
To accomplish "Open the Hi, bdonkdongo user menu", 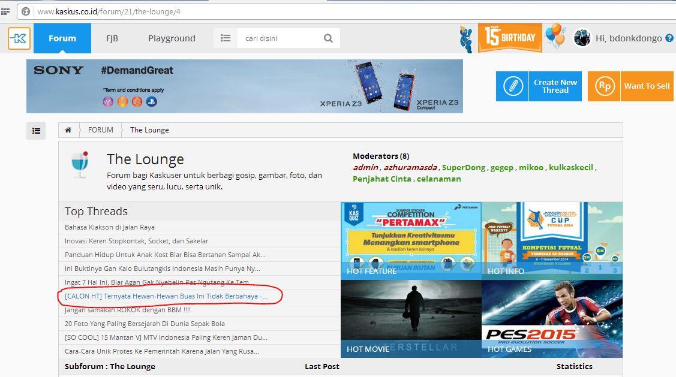I will tap(629, 38).
